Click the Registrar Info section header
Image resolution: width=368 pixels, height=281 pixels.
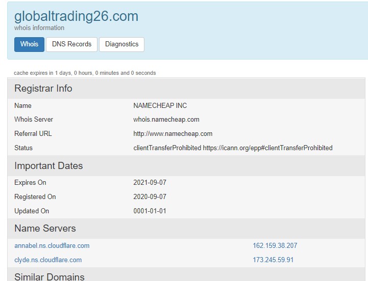tap(186, 88)
